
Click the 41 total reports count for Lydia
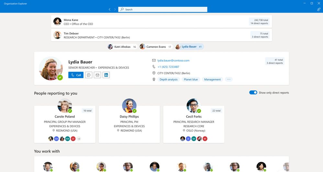tap(279, 60)
